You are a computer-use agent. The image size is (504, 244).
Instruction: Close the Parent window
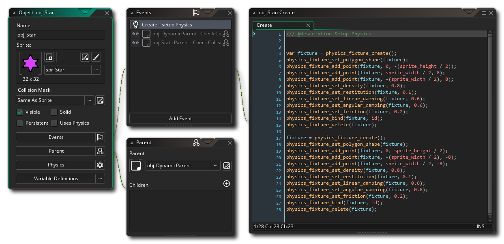pos(230,143)
